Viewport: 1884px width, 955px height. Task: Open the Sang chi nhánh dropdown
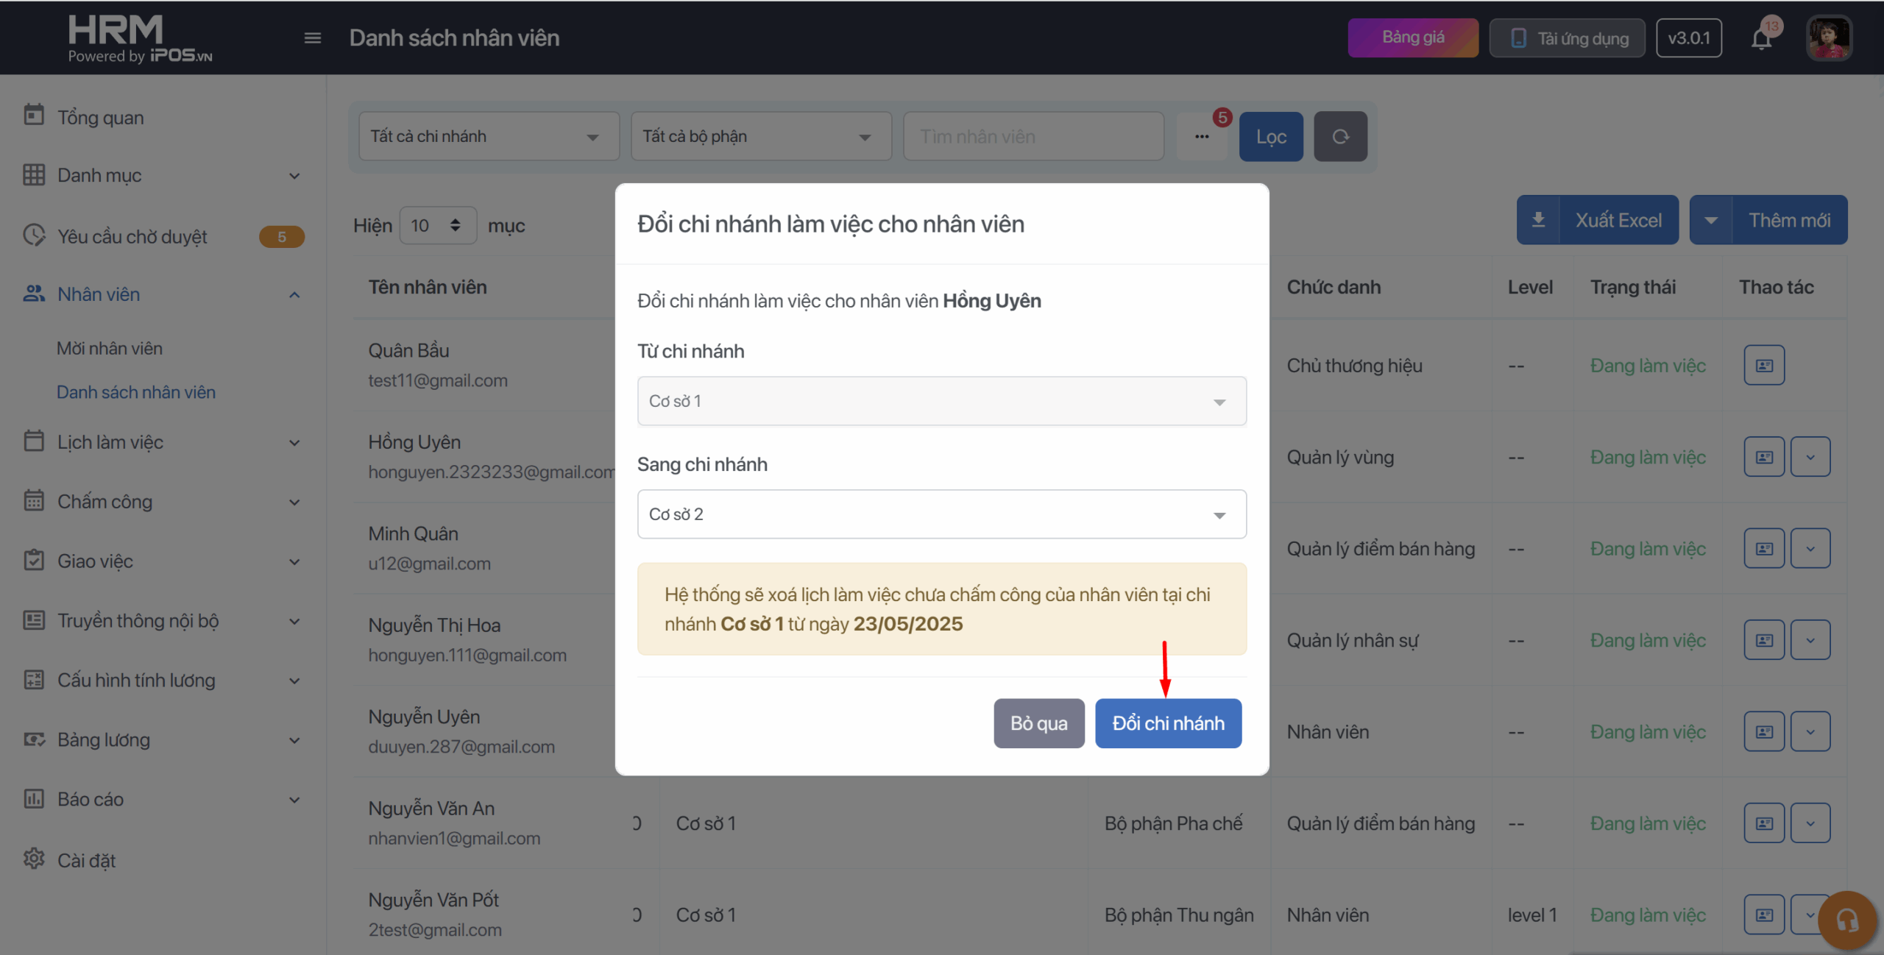tap(941, 514)
